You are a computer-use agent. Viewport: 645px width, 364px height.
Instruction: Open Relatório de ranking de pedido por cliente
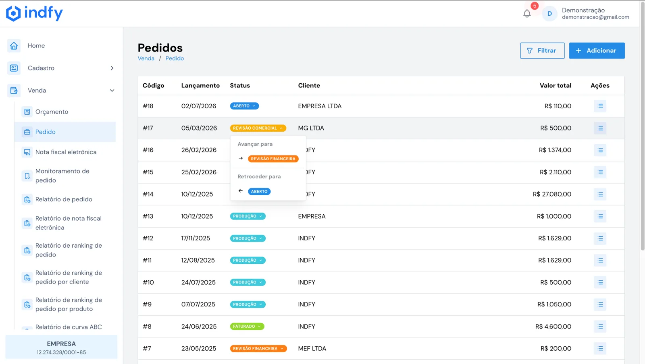tap(69, 277)
